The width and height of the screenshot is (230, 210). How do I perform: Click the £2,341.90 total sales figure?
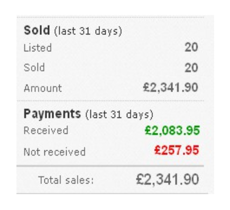point(168,179)
